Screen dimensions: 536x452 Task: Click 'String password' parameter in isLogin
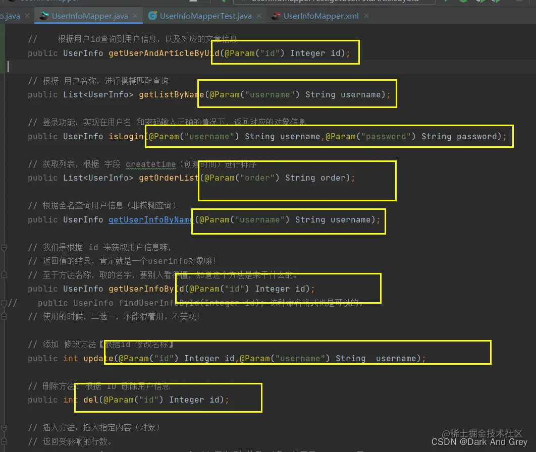point(459,137)
